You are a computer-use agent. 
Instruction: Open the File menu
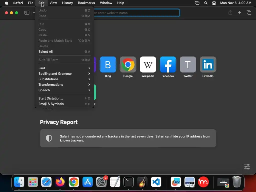click(30, 3)
